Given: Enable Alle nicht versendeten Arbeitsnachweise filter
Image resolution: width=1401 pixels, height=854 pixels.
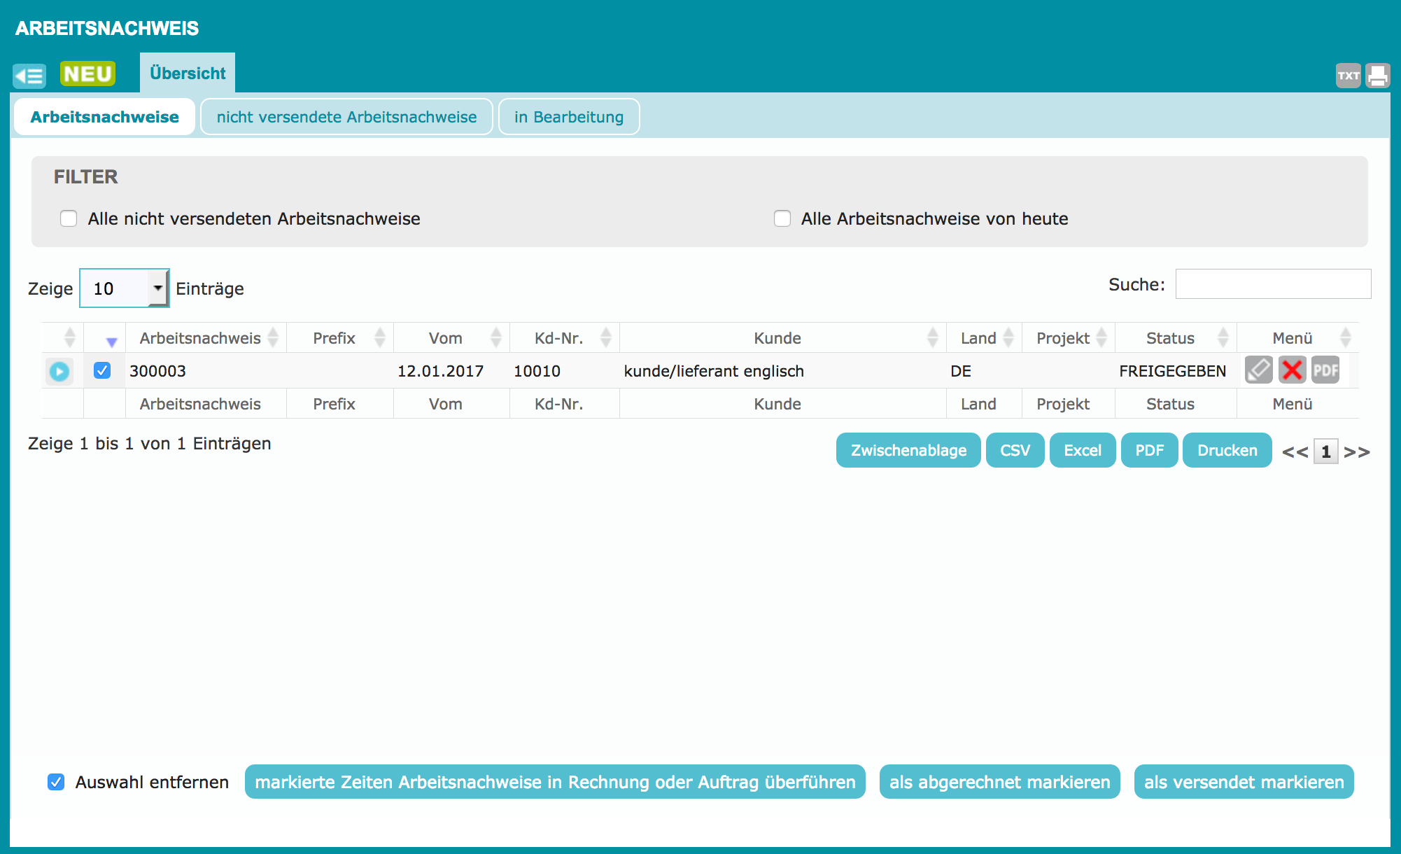Looking at the screenshot, I should (69, 218).
